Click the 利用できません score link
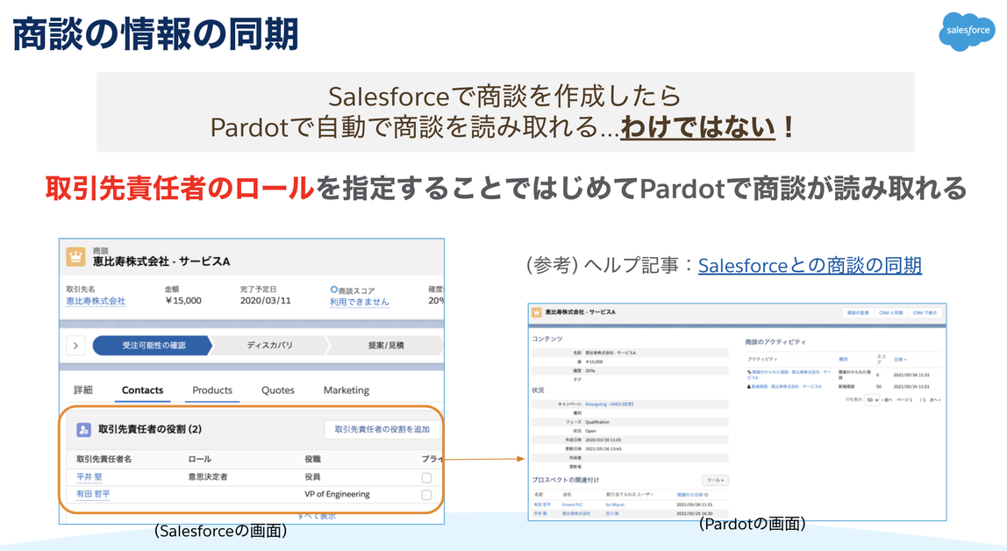 [359, 302]
